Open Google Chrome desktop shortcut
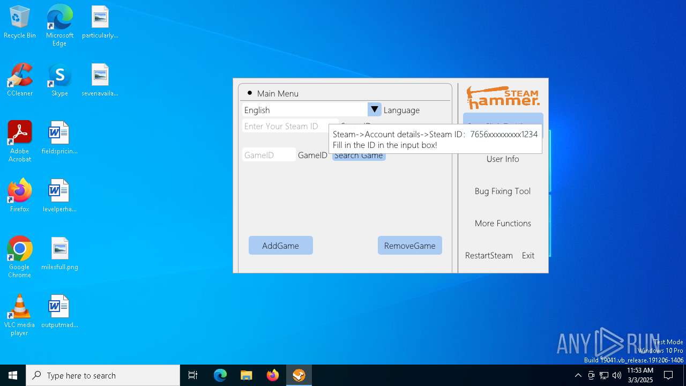This screenshot has height=386, width=686. pos(20,257)
